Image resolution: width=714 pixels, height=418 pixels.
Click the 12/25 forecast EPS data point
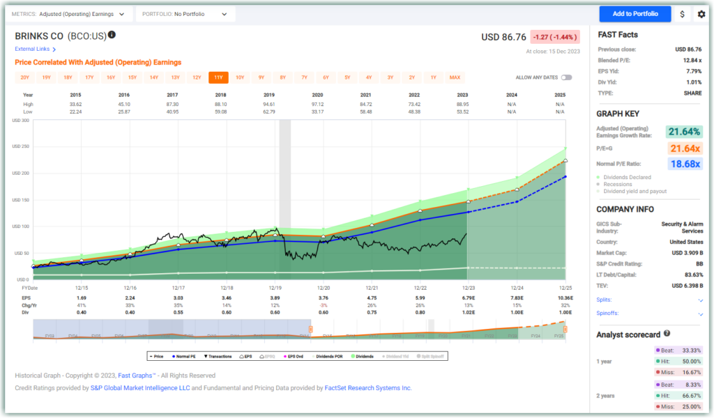pyautogui.click(x=565, y=160)
